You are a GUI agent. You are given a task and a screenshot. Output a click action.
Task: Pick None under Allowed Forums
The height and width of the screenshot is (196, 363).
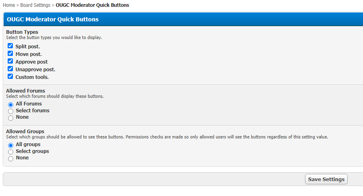click(x=11, y=118)
